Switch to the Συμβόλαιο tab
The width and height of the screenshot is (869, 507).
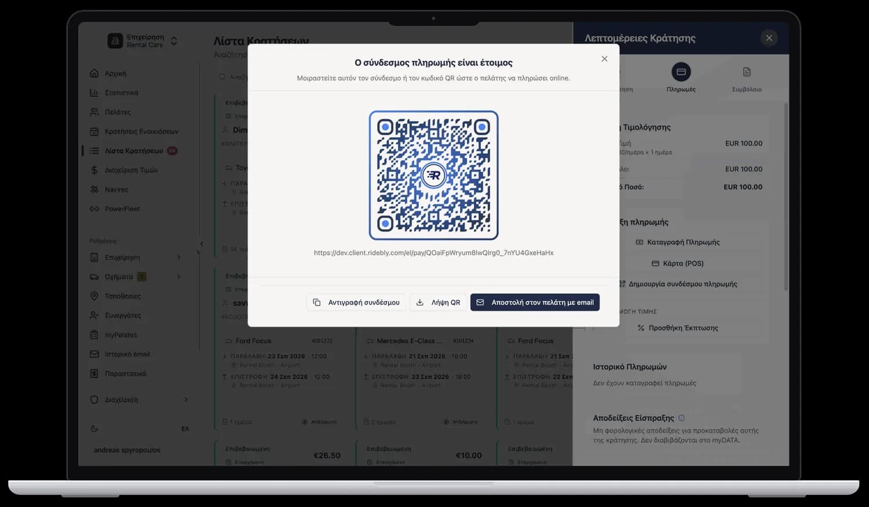[747, 78]
